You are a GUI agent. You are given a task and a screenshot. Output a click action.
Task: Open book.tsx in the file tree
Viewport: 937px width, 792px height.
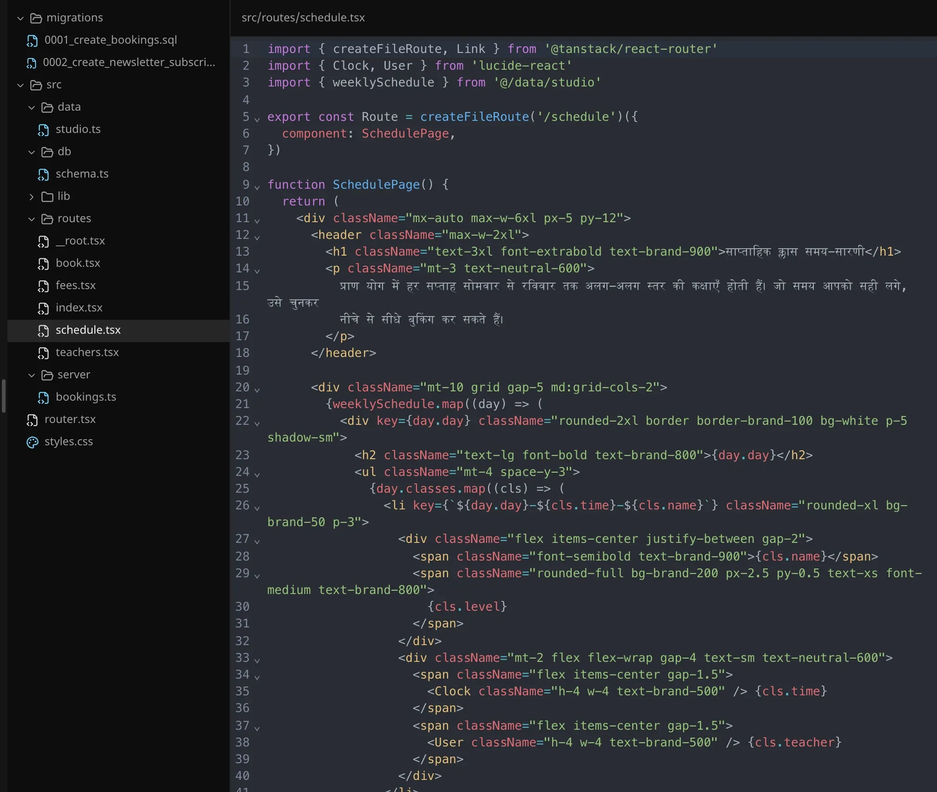tap(78, 263)
